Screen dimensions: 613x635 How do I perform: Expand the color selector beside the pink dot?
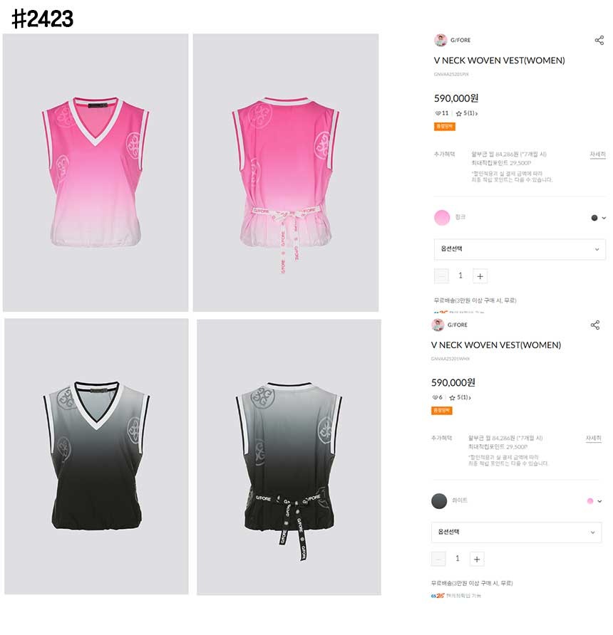coord(594,501)
